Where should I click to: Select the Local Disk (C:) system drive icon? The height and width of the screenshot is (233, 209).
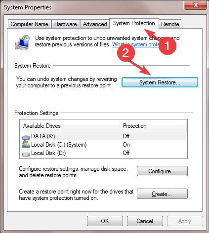coord(26,144)
